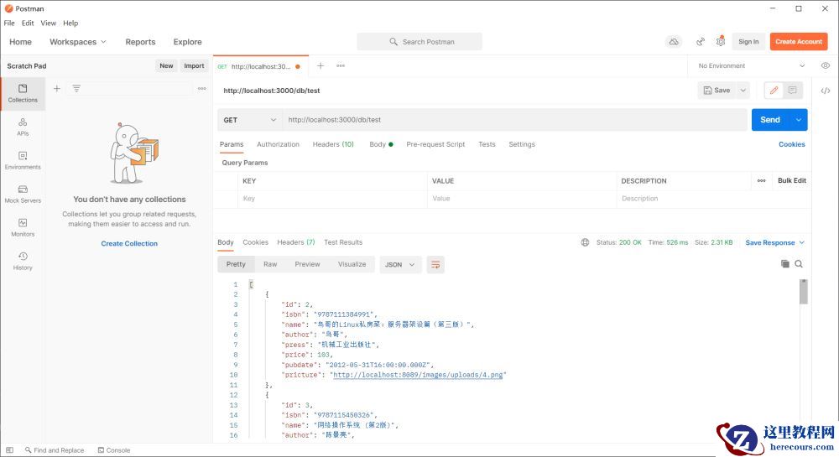Image resolution: width=839 pixels, height=457 pixels.
Task: Toggle the wrap lines icon in the response toolbar
Action: tap(435, 265)
